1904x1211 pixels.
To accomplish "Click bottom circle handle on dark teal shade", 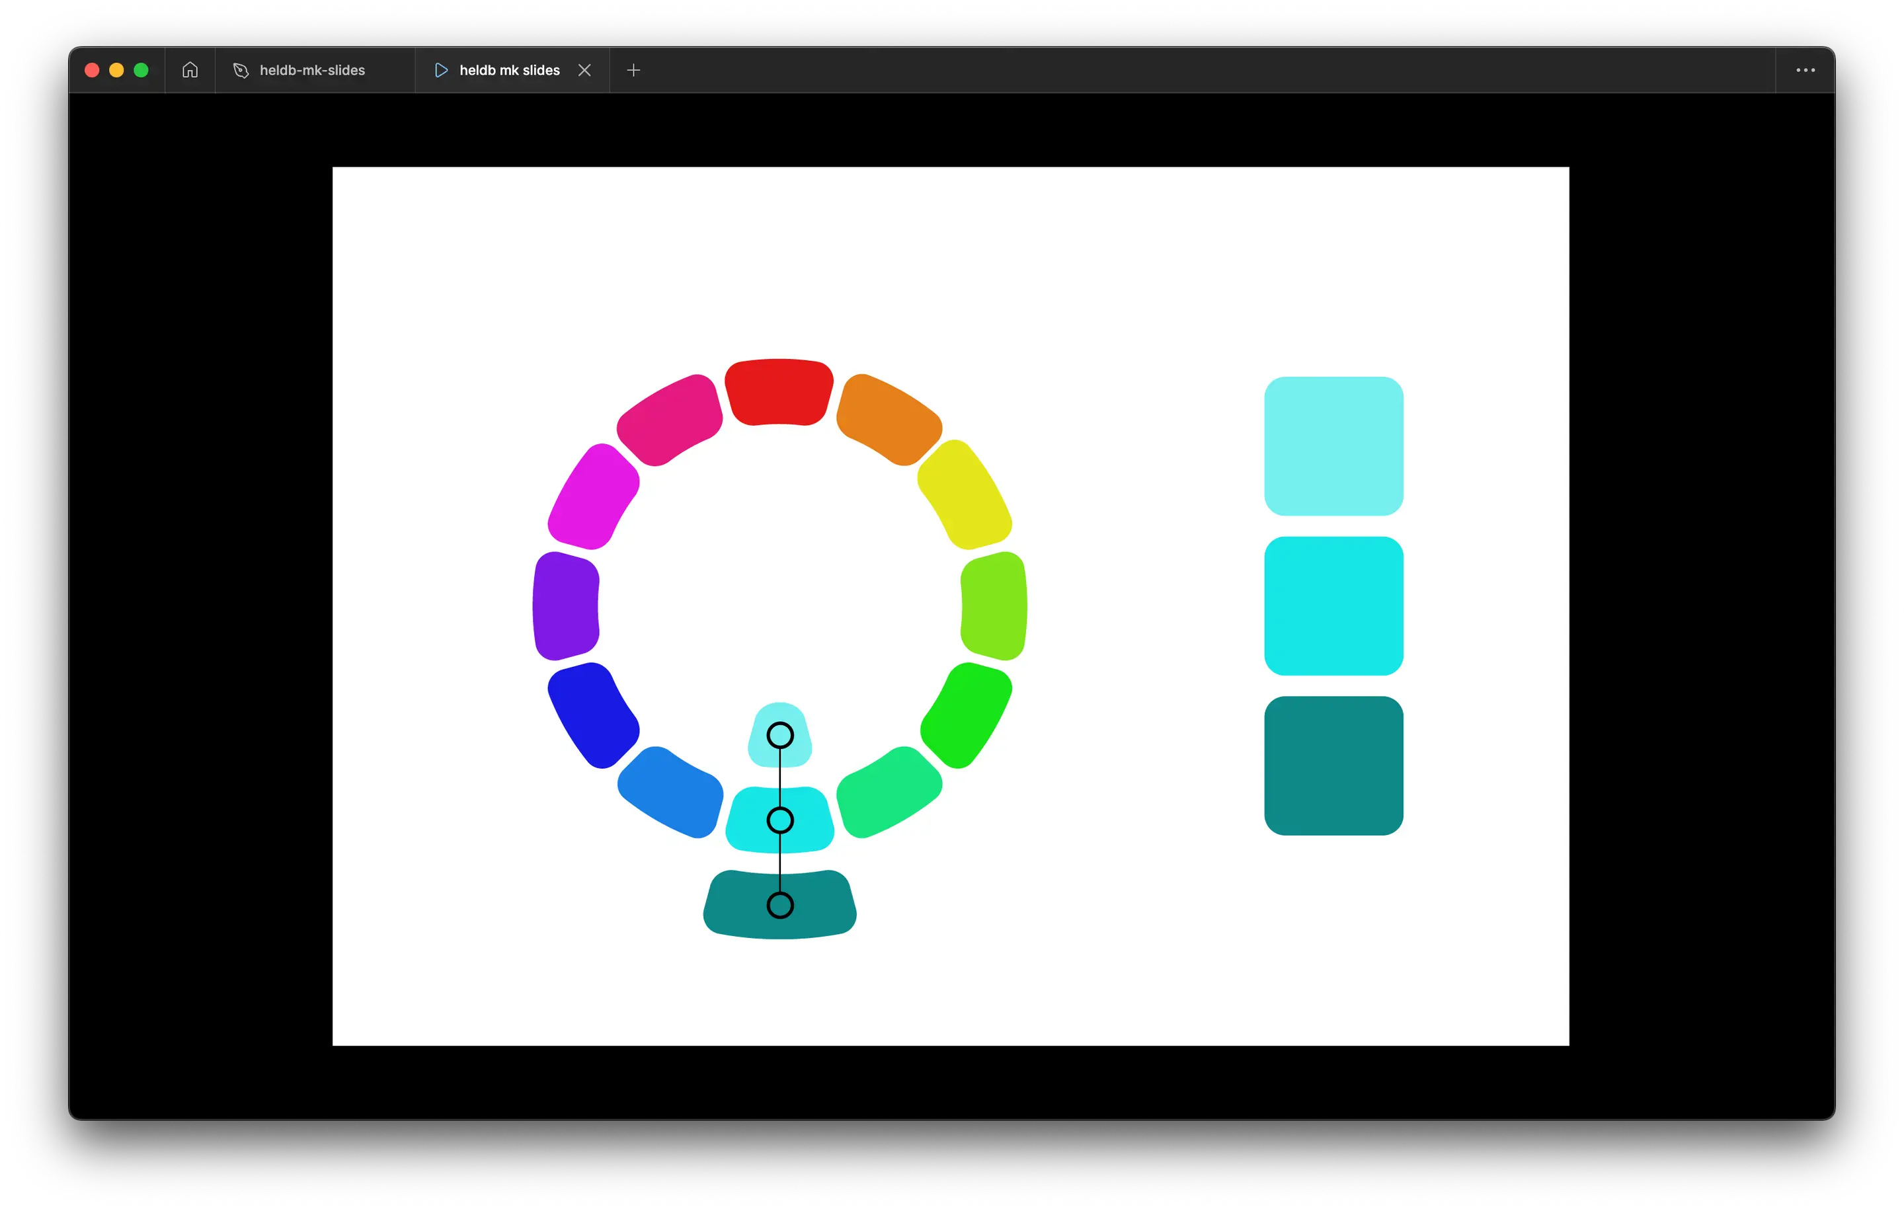I will [x=779, y=905].
